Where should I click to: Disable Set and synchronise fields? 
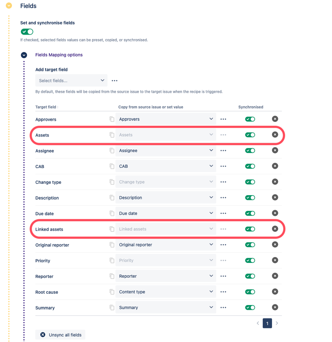tap(27, 31)
